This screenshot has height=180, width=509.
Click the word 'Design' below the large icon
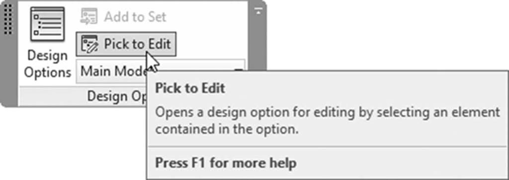coord(47,56)
